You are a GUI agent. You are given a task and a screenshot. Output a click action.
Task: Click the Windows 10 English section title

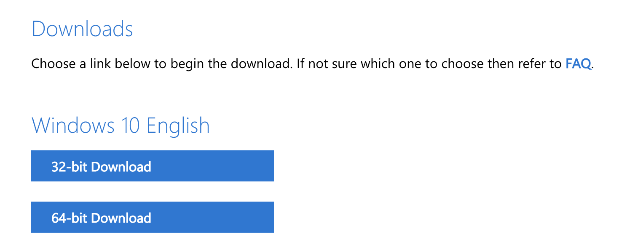coord(121,125)
